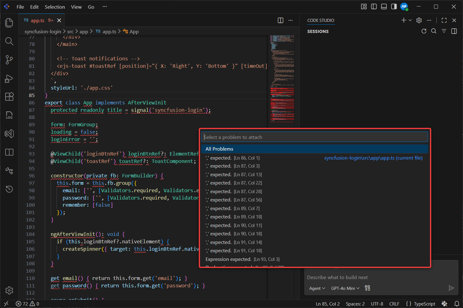Screen dimensions: 463x308
Task: Select the Search icon in activity bar
Action: [x=9, y=41]
